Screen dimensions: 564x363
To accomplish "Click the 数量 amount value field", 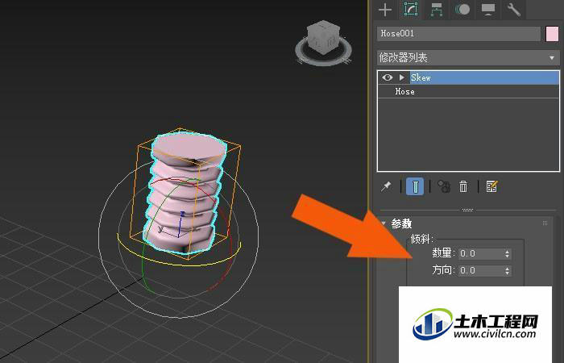I will (481, 253).
